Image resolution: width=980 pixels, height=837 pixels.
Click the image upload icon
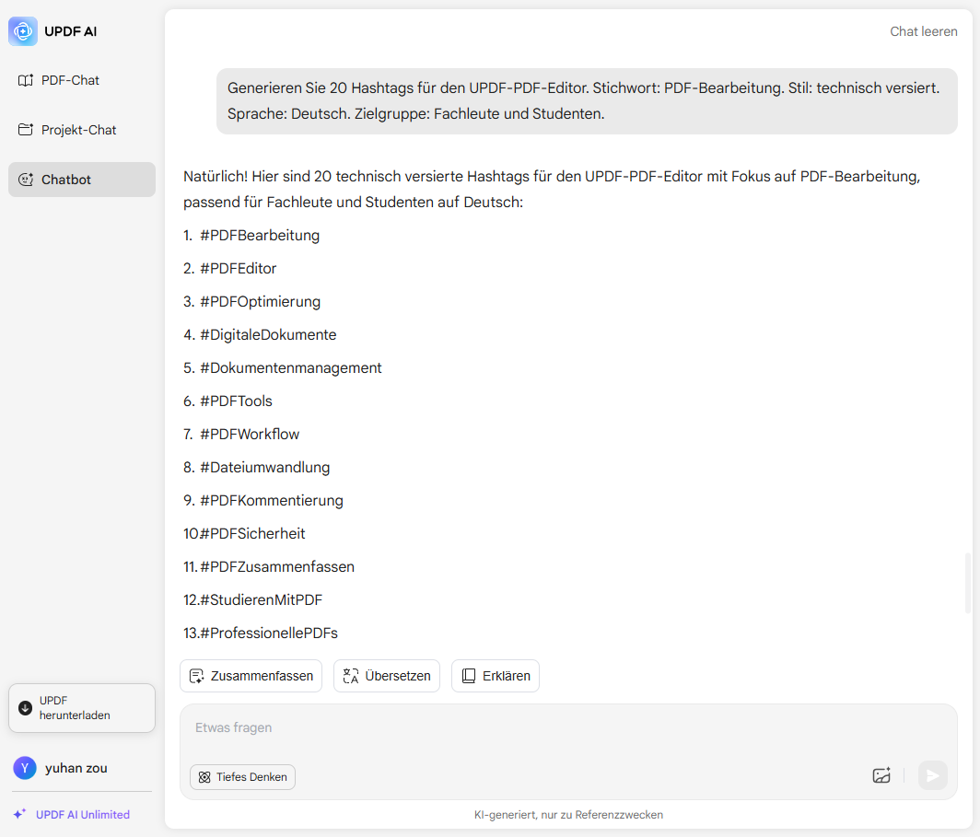[x=881, y=776]
